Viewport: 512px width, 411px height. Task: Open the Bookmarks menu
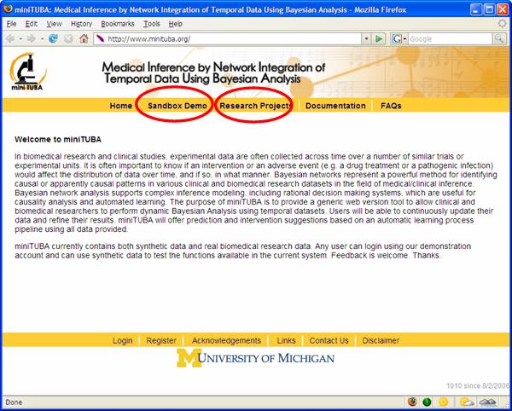click(x=118, y=24)
